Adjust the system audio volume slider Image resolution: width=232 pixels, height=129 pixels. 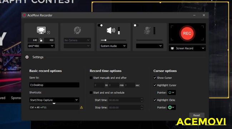pyautogui.click(x=114, y=40)
